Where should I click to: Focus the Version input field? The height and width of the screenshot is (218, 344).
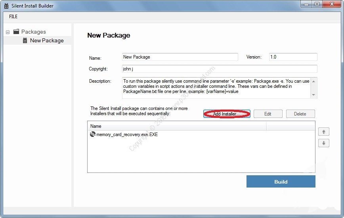[293, 57]
